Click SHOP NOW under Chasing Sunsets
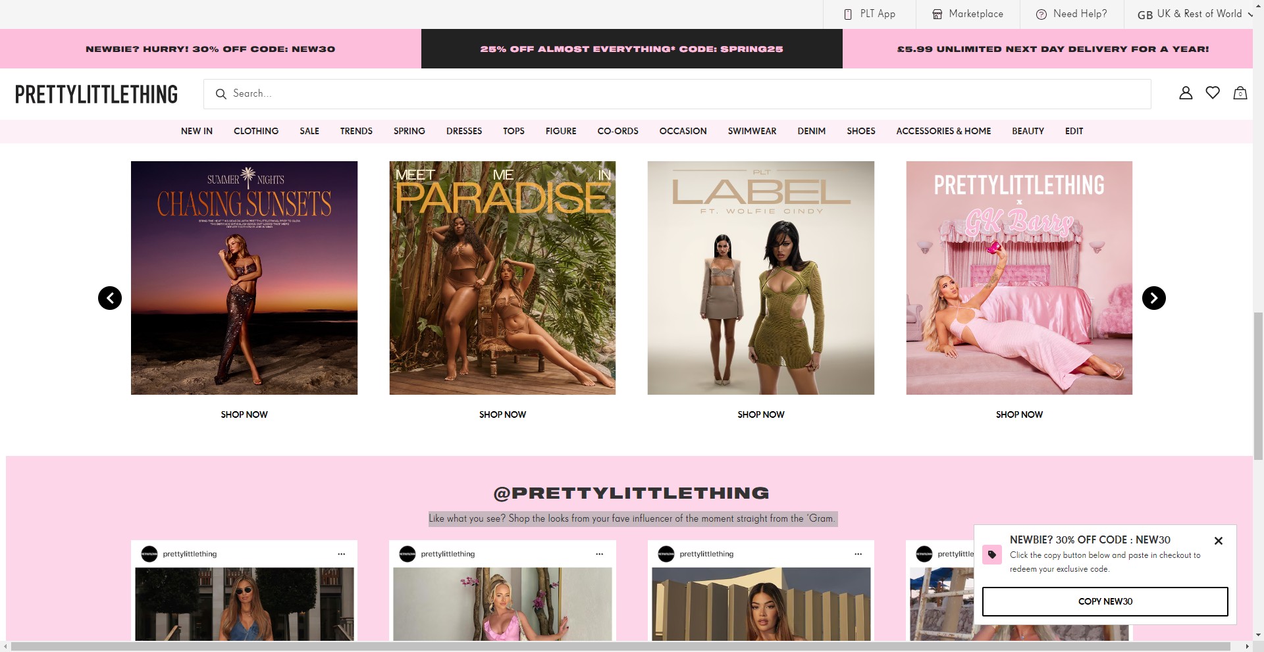The height and width of the screenshot is (652, 1264). pos(244,414)
